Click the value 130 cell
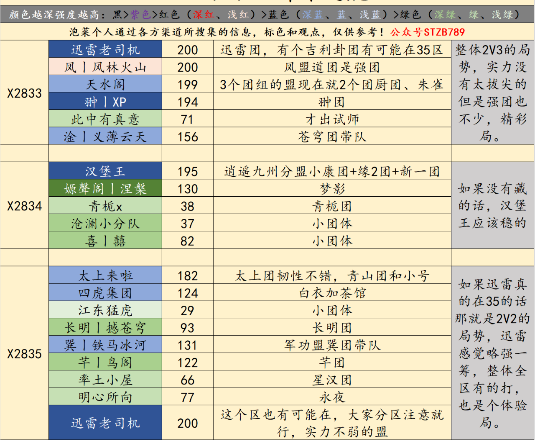 tap(188, 188)
